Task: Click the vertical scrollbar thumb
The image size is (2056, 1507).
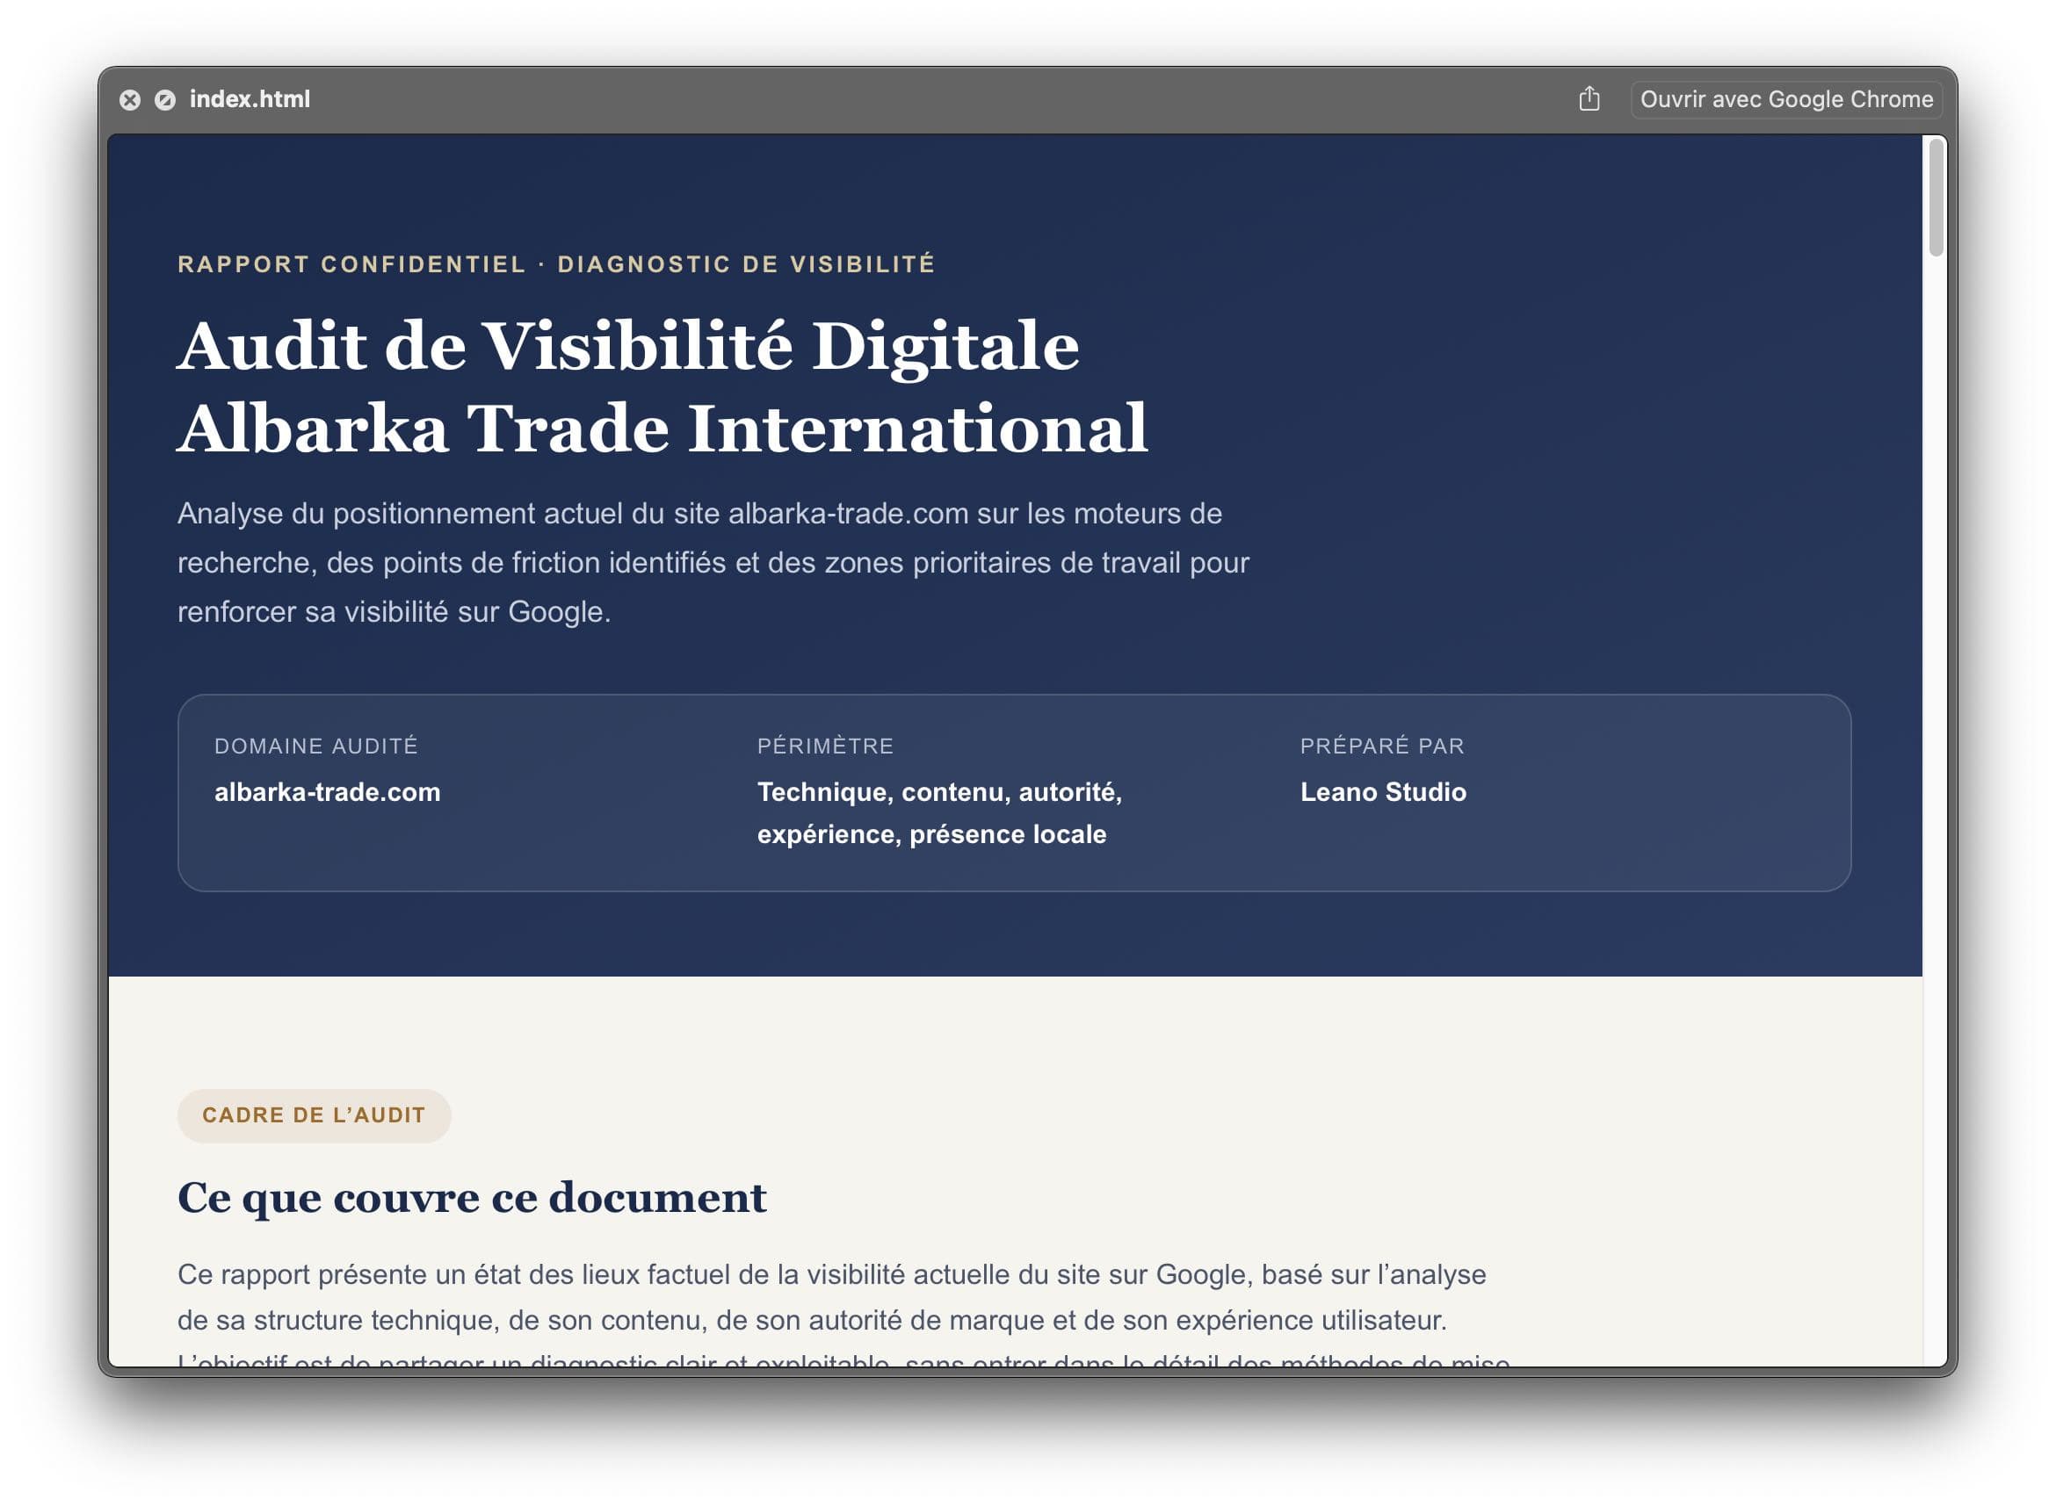Action: 1936,197
